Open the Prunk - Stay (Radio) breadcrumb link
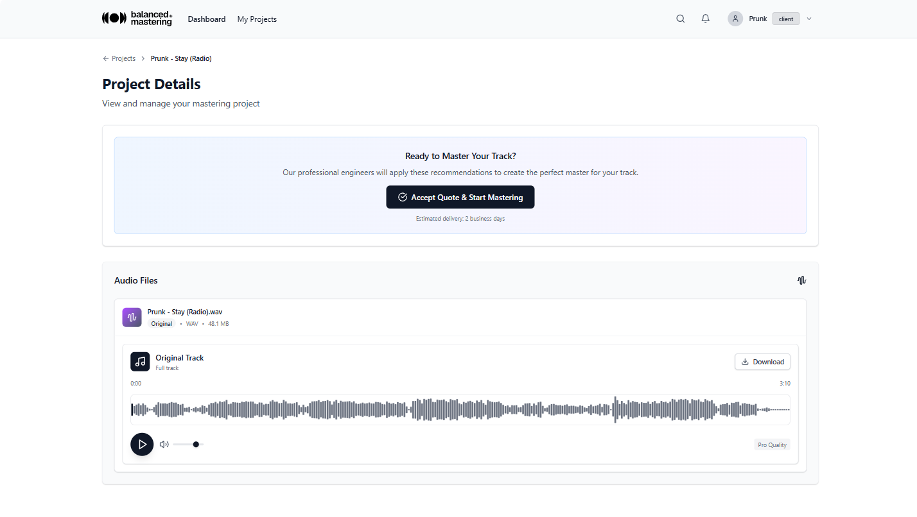This screenshot has height=517, width=917. 181,58
